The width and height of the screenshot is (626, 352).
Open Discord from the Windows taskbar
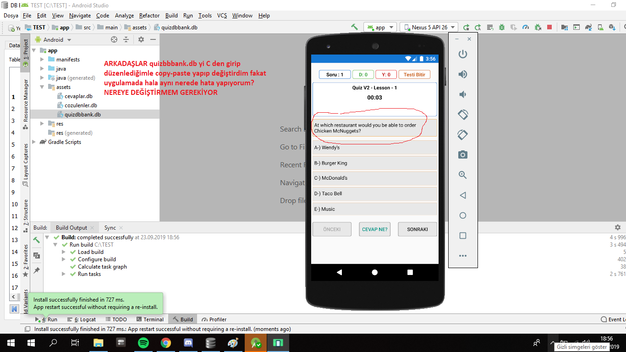click(188, 342)
